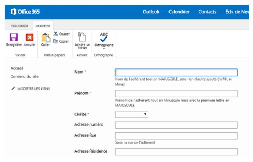The width and height of the screenshot is (253, 162).
Task: Click pencil icon beside Modifier les liens
Action: tap(13, 88)
